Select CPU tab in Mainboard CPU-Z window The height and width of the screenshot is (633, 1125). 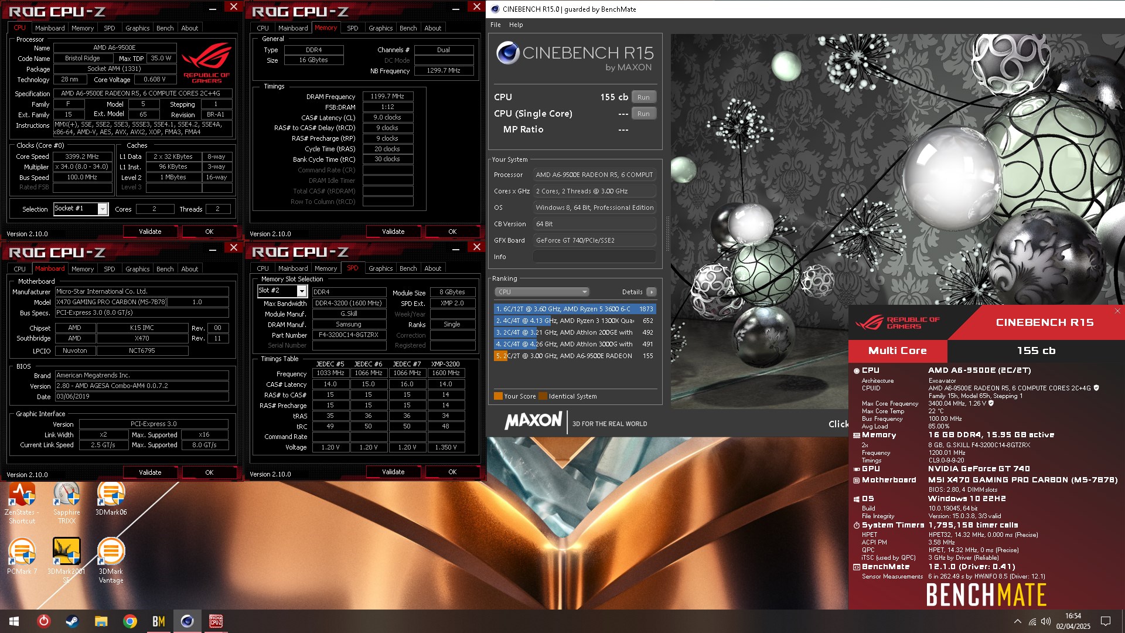tap(19, 269)
